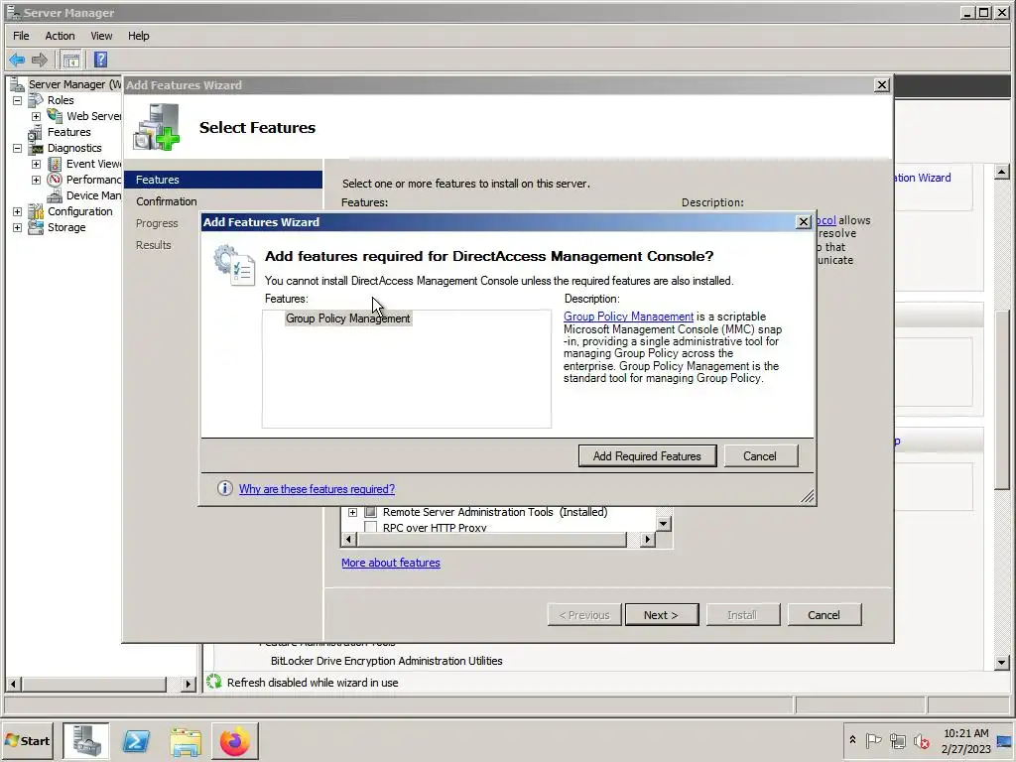The height and width of the screenshot is (762, 1016).
Task: Click console tree horizontal scroll-right arrow
Action: 188,684
